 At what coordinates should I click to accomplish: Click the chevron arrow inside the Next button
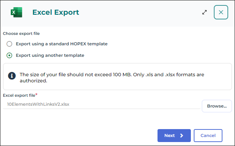(x=182, y=136)
